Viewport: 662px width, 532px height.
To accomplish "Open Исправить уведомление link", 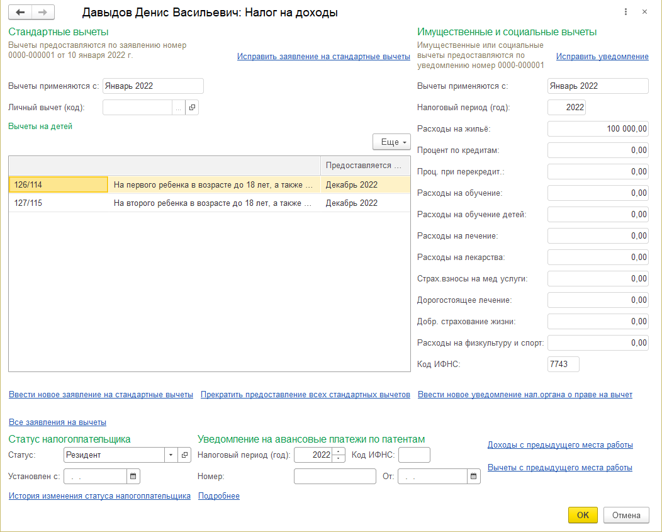I will tap(602, 57).
